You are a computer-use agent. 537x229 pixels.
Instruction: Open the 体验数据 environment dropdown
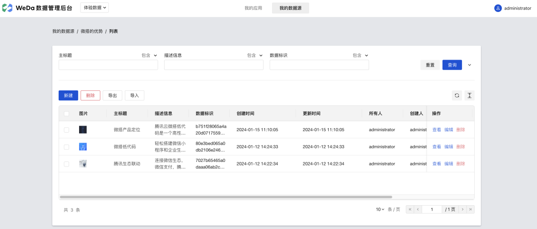pos(94,7)
